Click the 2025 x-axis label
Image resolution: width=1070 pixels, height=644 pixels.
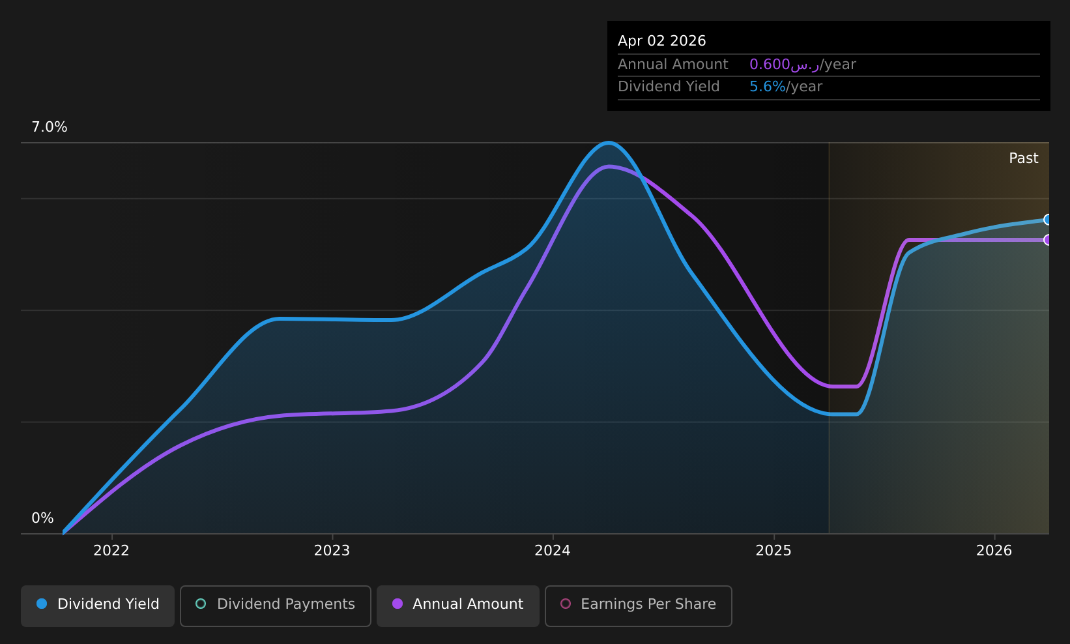click(x=774, y=551)
